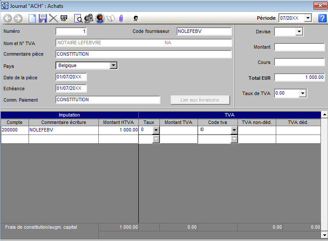328x241 pixels.
Task: Expand the Pays dropdown showing Belgique
Action: (x=113, y=65)
